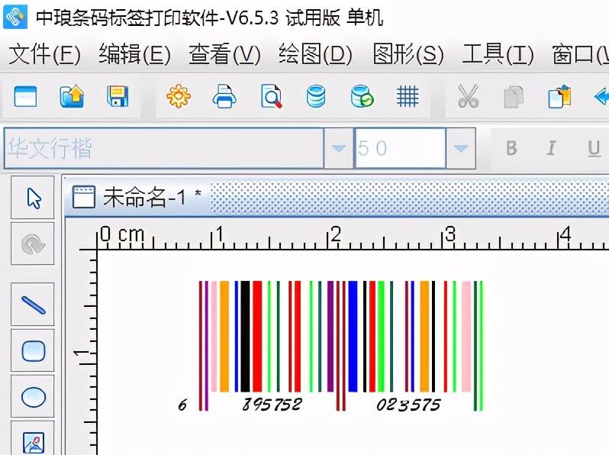Open database settings with the blue cylinder icon
Viewport: 609px width, 455px height.
tap(316, 96)
